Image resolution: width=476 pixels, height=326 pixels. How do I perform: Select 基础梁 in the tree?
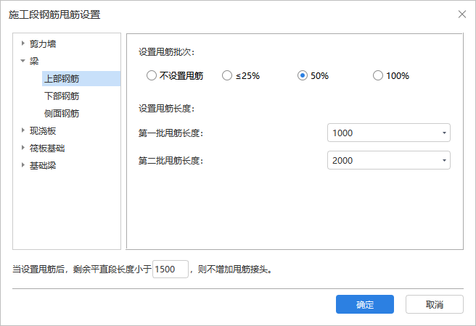(43, 165)
